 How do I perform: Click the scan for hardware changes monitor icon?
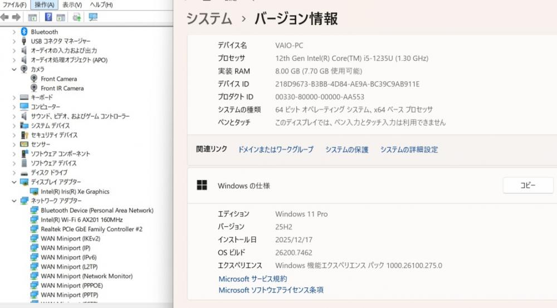[93, 17]
